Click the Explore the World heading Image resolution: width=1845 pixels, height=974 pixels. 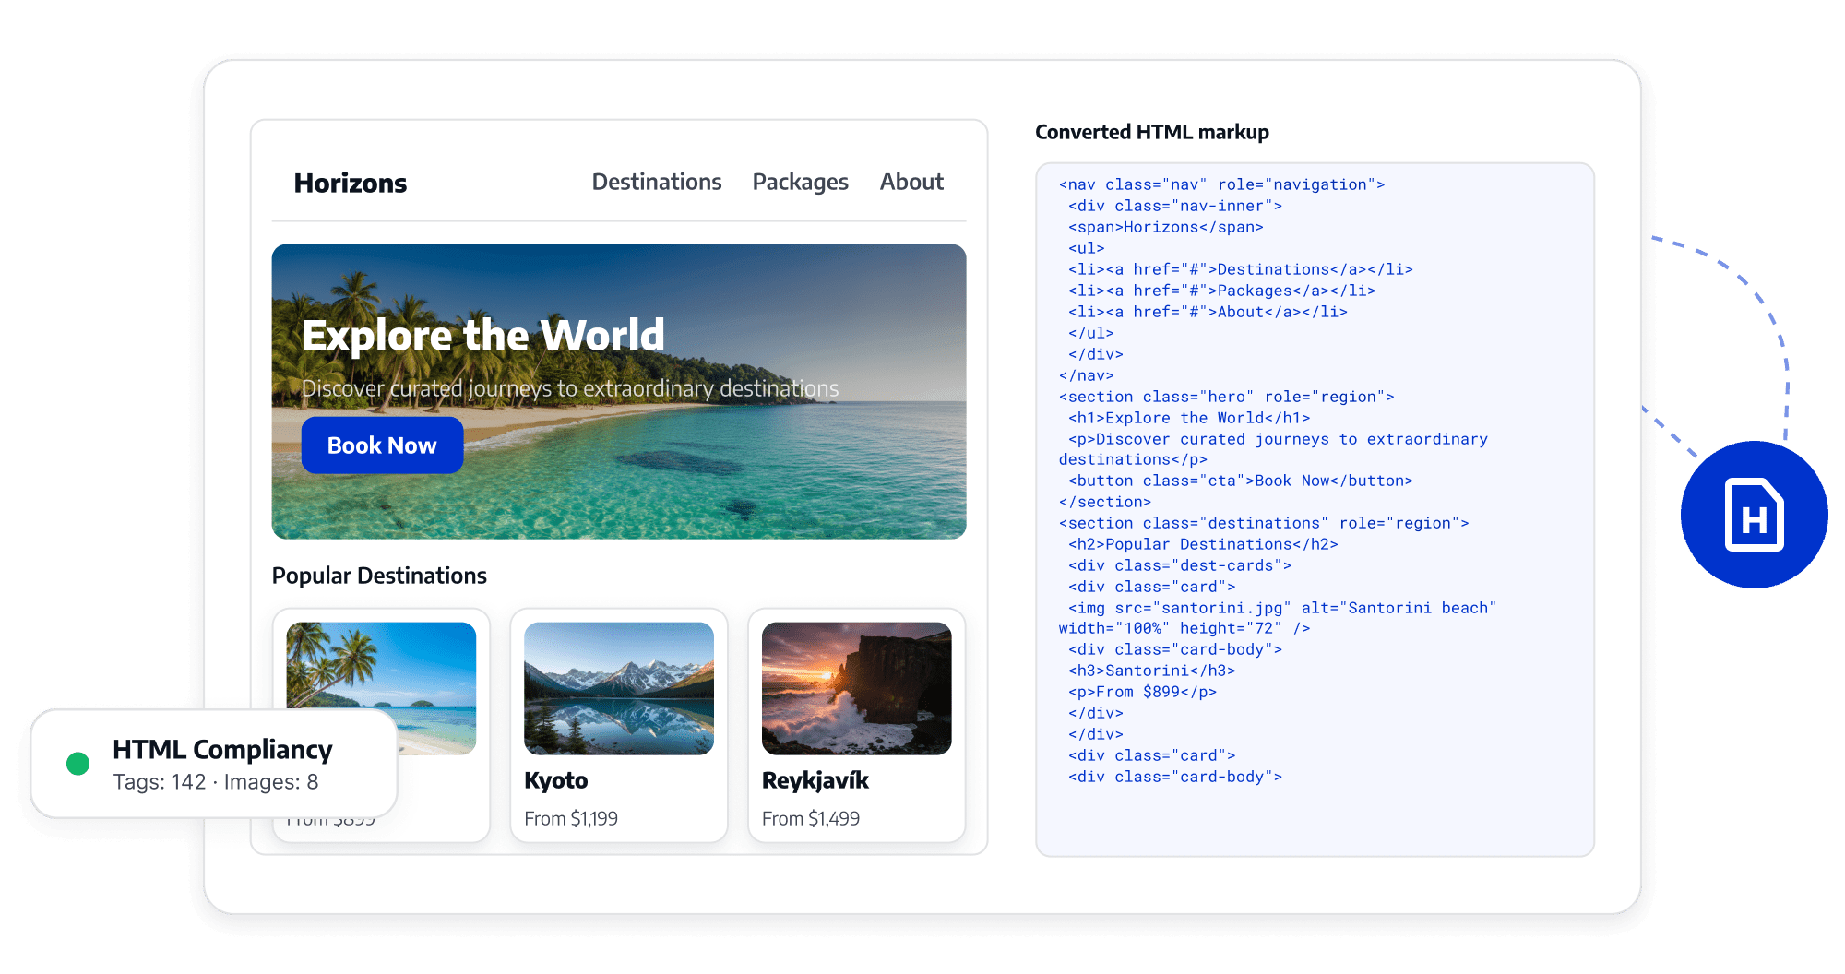482,335
